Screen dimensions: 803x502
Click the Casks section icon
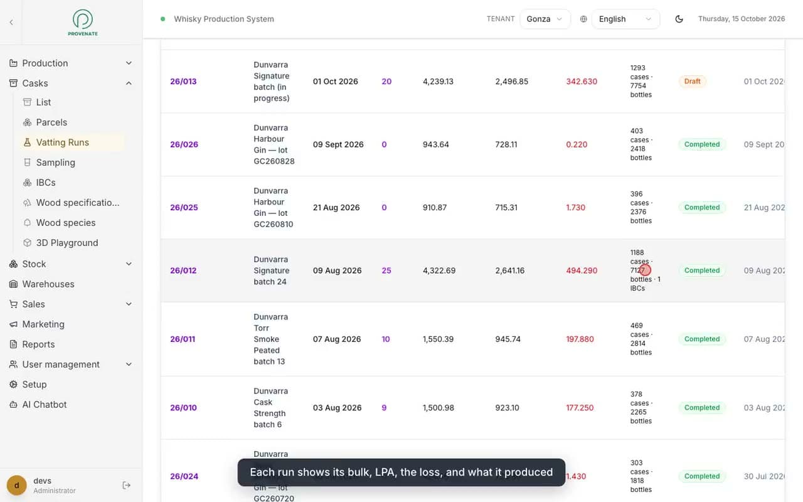[13, 83]
